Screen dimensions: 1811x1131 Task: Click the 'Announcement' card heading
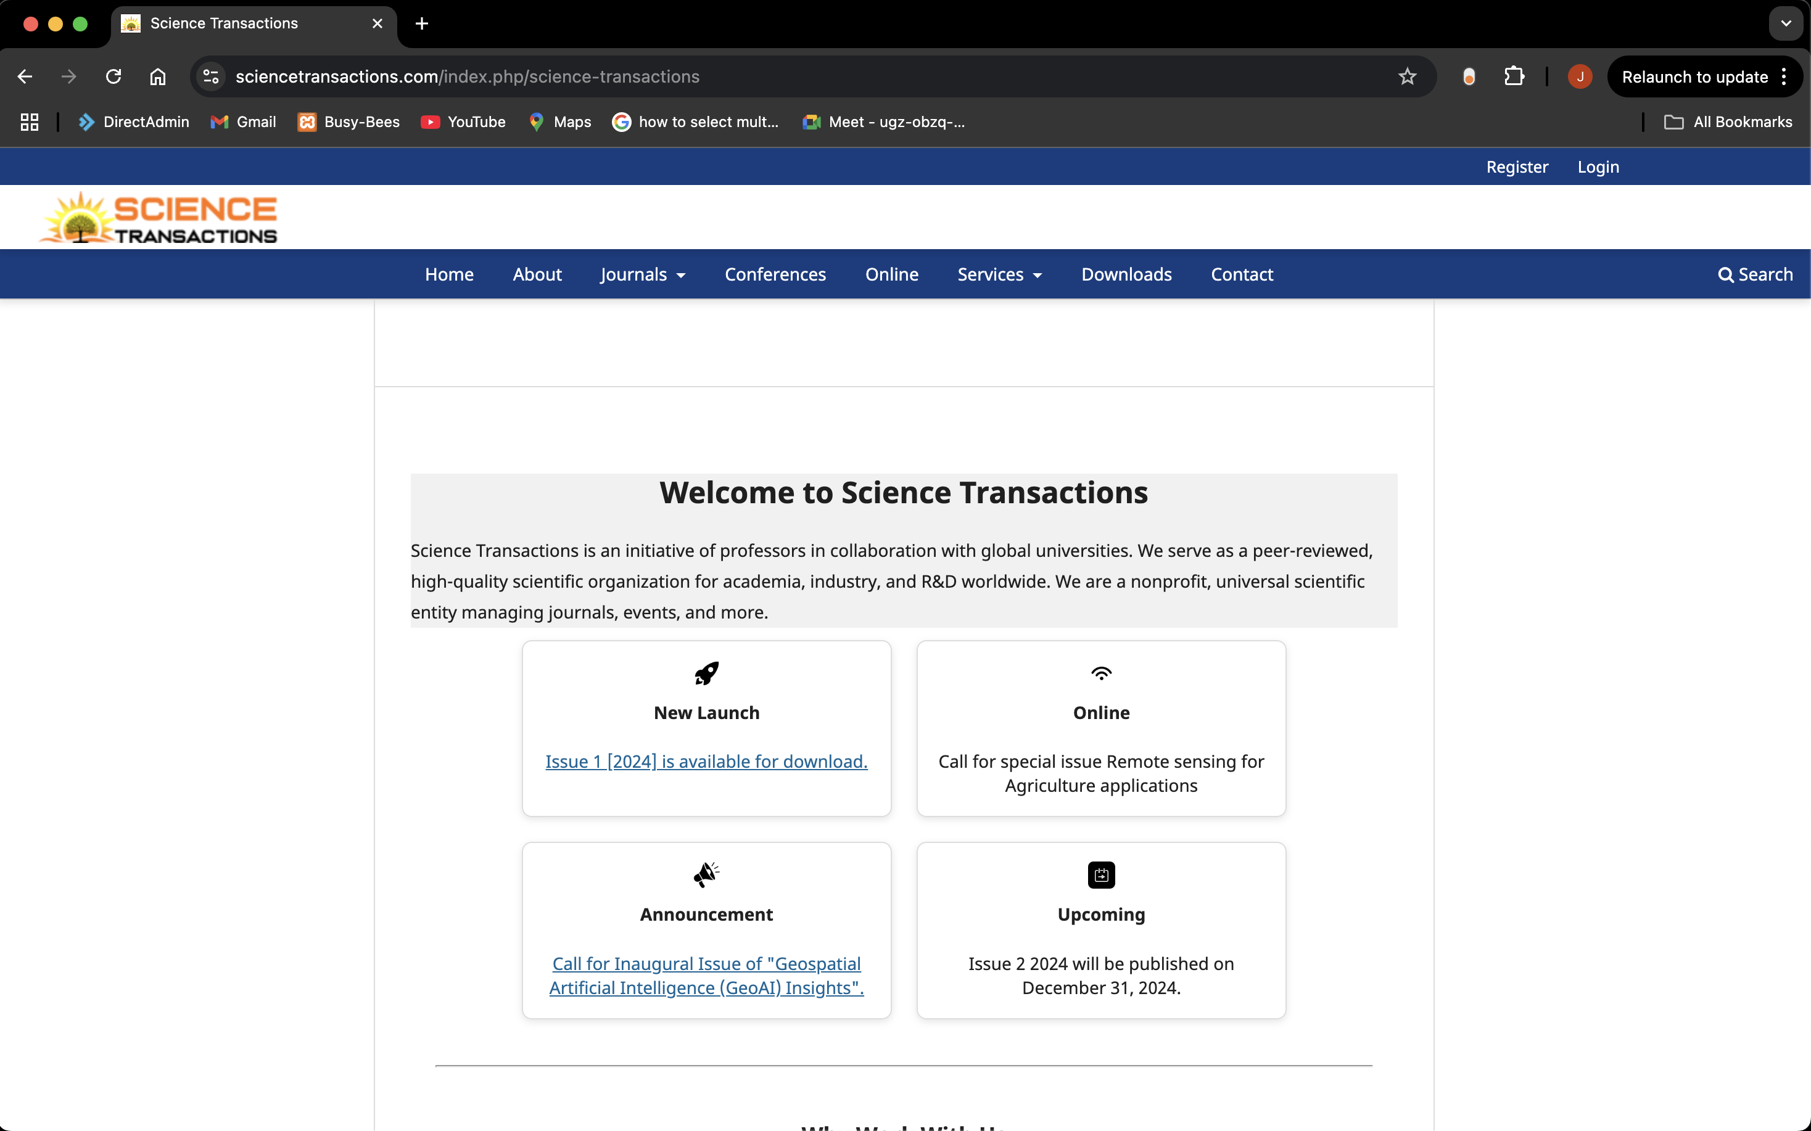[x=706, y=915]
